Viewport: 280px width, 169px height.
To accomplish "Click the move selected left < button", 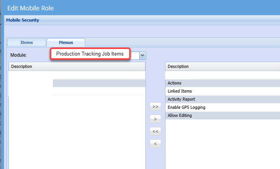I will coord(155,144).
